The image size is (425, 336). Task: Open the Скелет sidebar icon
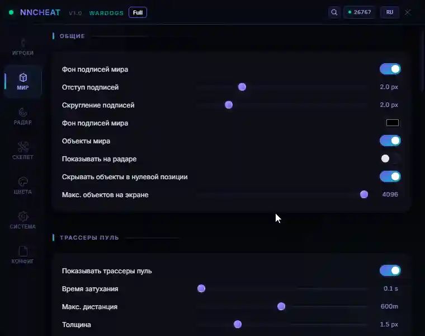click(23, 147)
